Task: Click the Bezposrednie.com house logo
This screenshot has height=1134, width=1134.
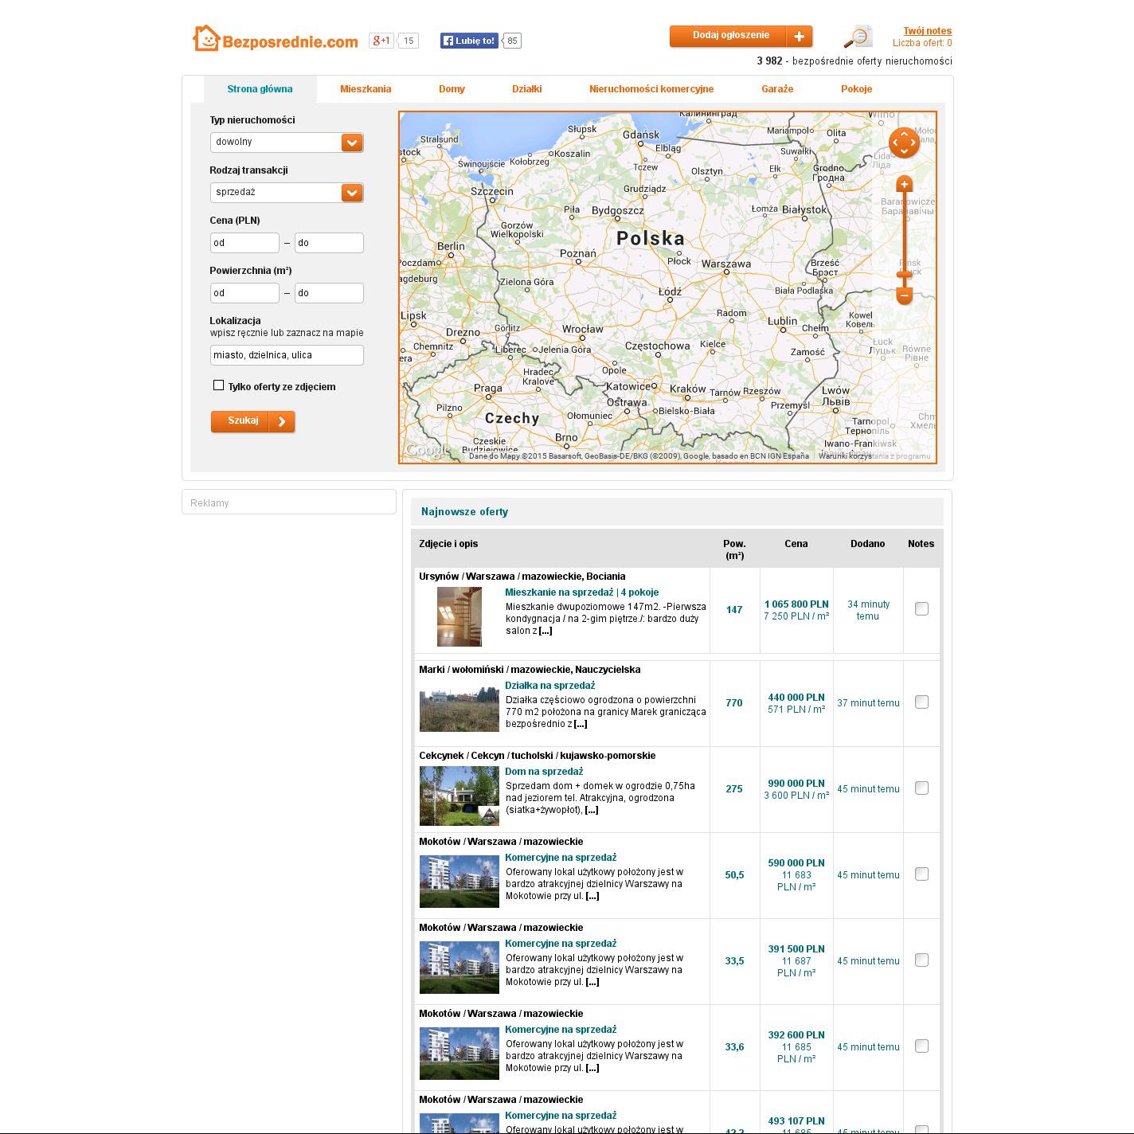Action: coord(206,38)
